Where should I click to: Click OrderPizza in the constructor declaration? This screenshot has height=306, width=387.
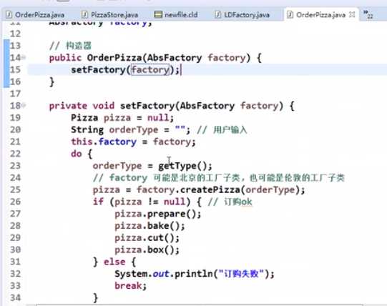pos(114,58)
